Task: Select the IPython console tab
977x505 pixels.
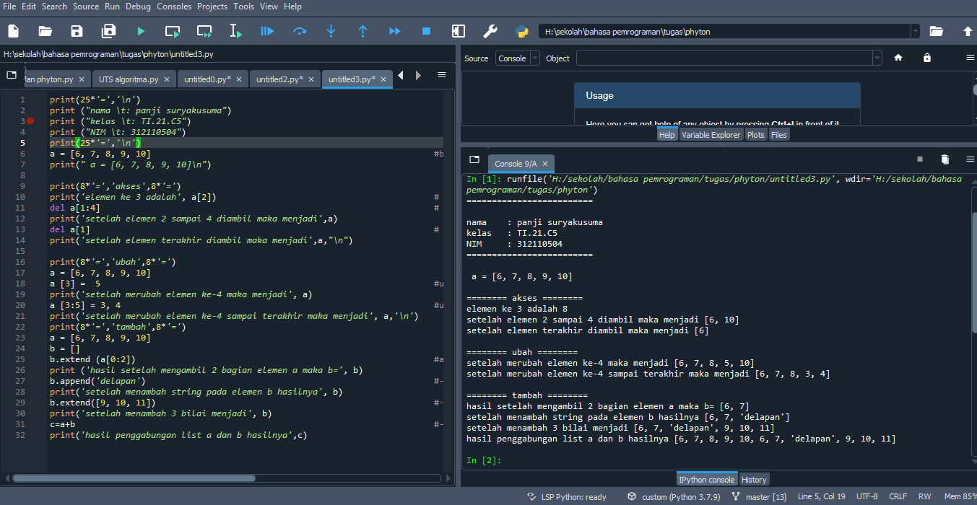Action: click(x=707, y=479)
